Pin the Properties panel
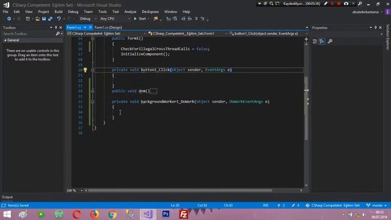Screen dimensions: 391x220 [x=376, y=28]
